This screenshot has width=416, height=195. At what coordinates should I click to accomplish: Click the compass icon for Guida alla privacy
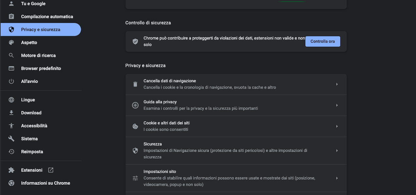click(x=135, y=105)
